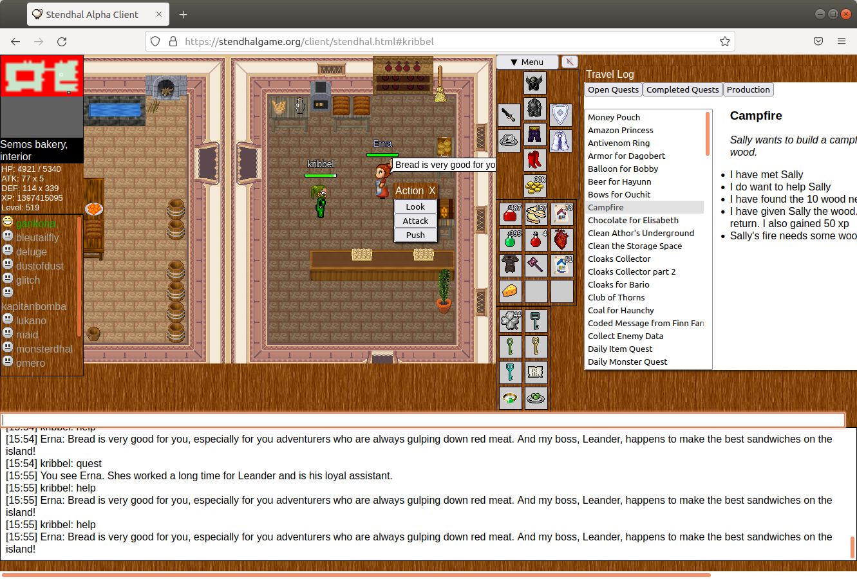Click the white shield equipment slot
This screenshot has width=857, height=579.
pos(560,115)
